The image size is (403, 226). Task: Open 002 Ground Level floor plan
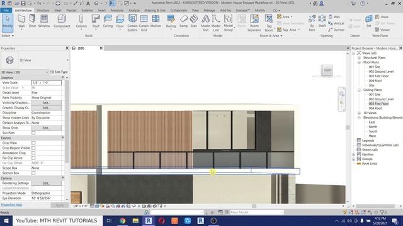click(381, 72)
